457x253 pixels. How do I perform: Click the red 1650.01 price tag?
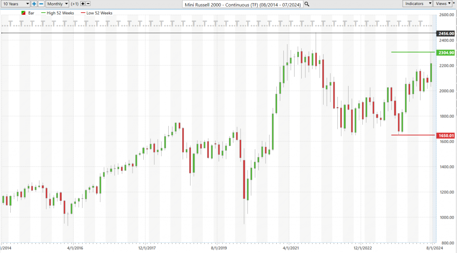point(446,136)
